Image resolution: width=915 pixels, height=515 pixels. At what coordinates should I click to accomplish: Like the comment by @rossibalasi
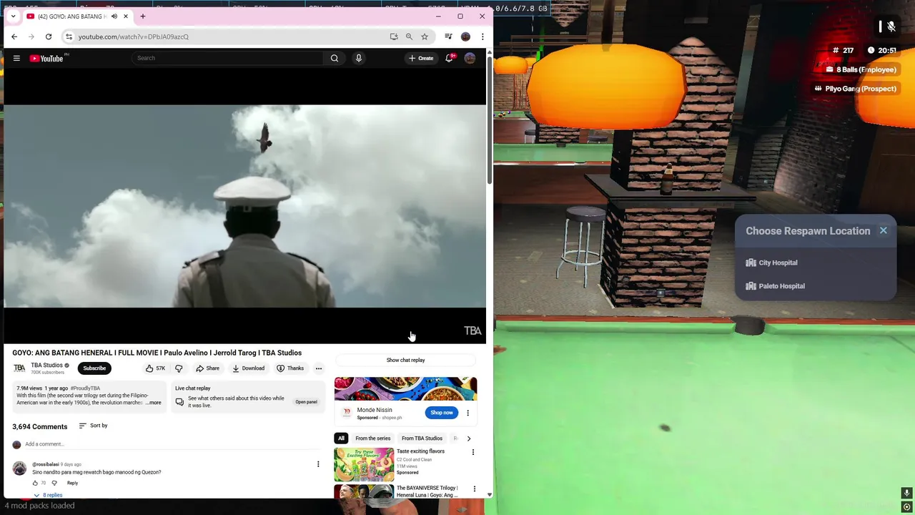tap(35, 483)
